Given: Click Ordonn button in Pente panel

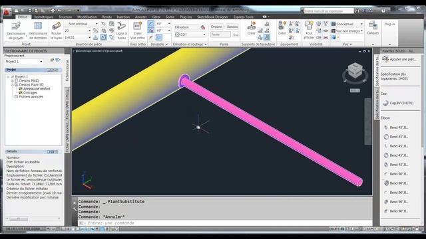Looking at the screenshot, I should [216, 27].
